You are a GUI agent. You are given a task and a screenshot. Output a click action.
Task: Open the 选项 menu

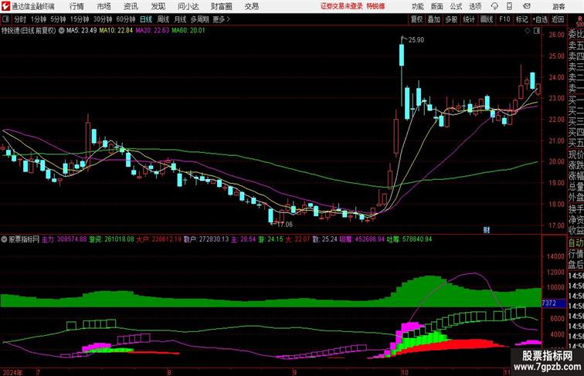(475, 6)
